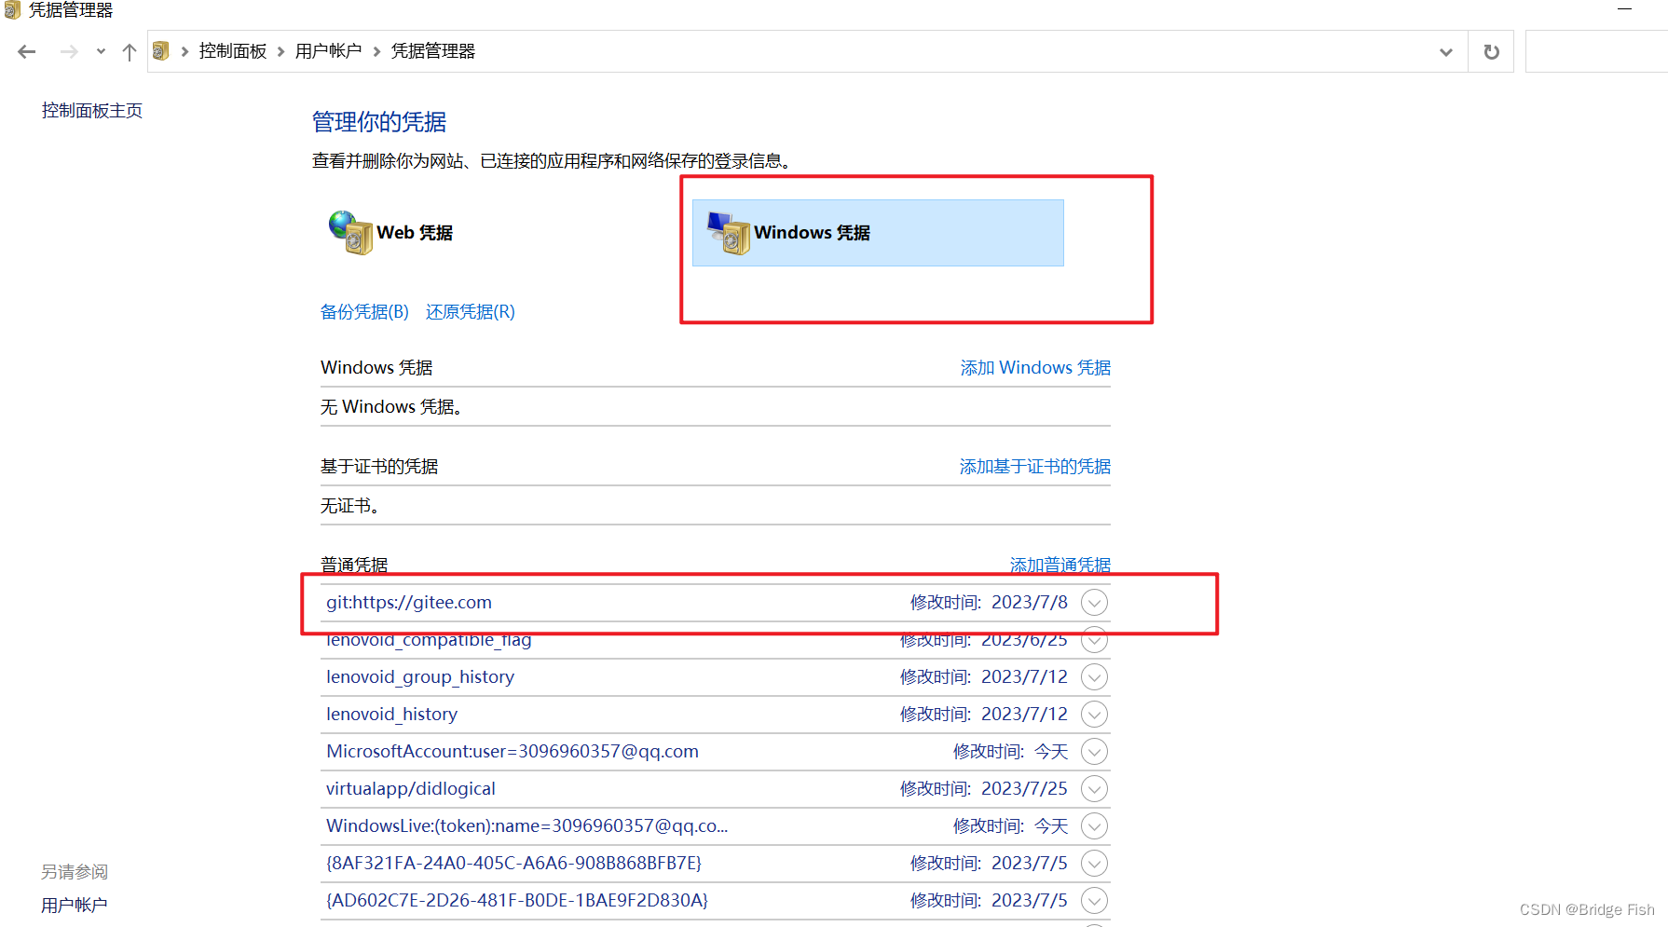
Task: Open 用户帐户 from the breadcrumb
Action: click(x=328, y=50)
